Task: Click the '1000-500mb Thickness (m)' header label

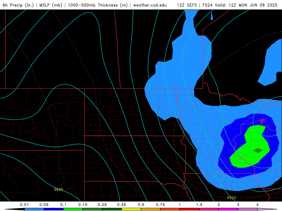Action: (x=98, y=5)
